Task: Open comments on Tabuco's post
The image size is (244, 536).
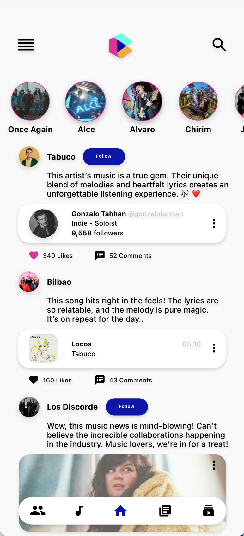Action: click(100, 255)
